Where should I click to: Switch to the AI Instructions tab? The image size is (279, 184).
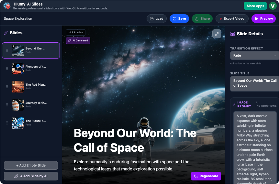266,104
